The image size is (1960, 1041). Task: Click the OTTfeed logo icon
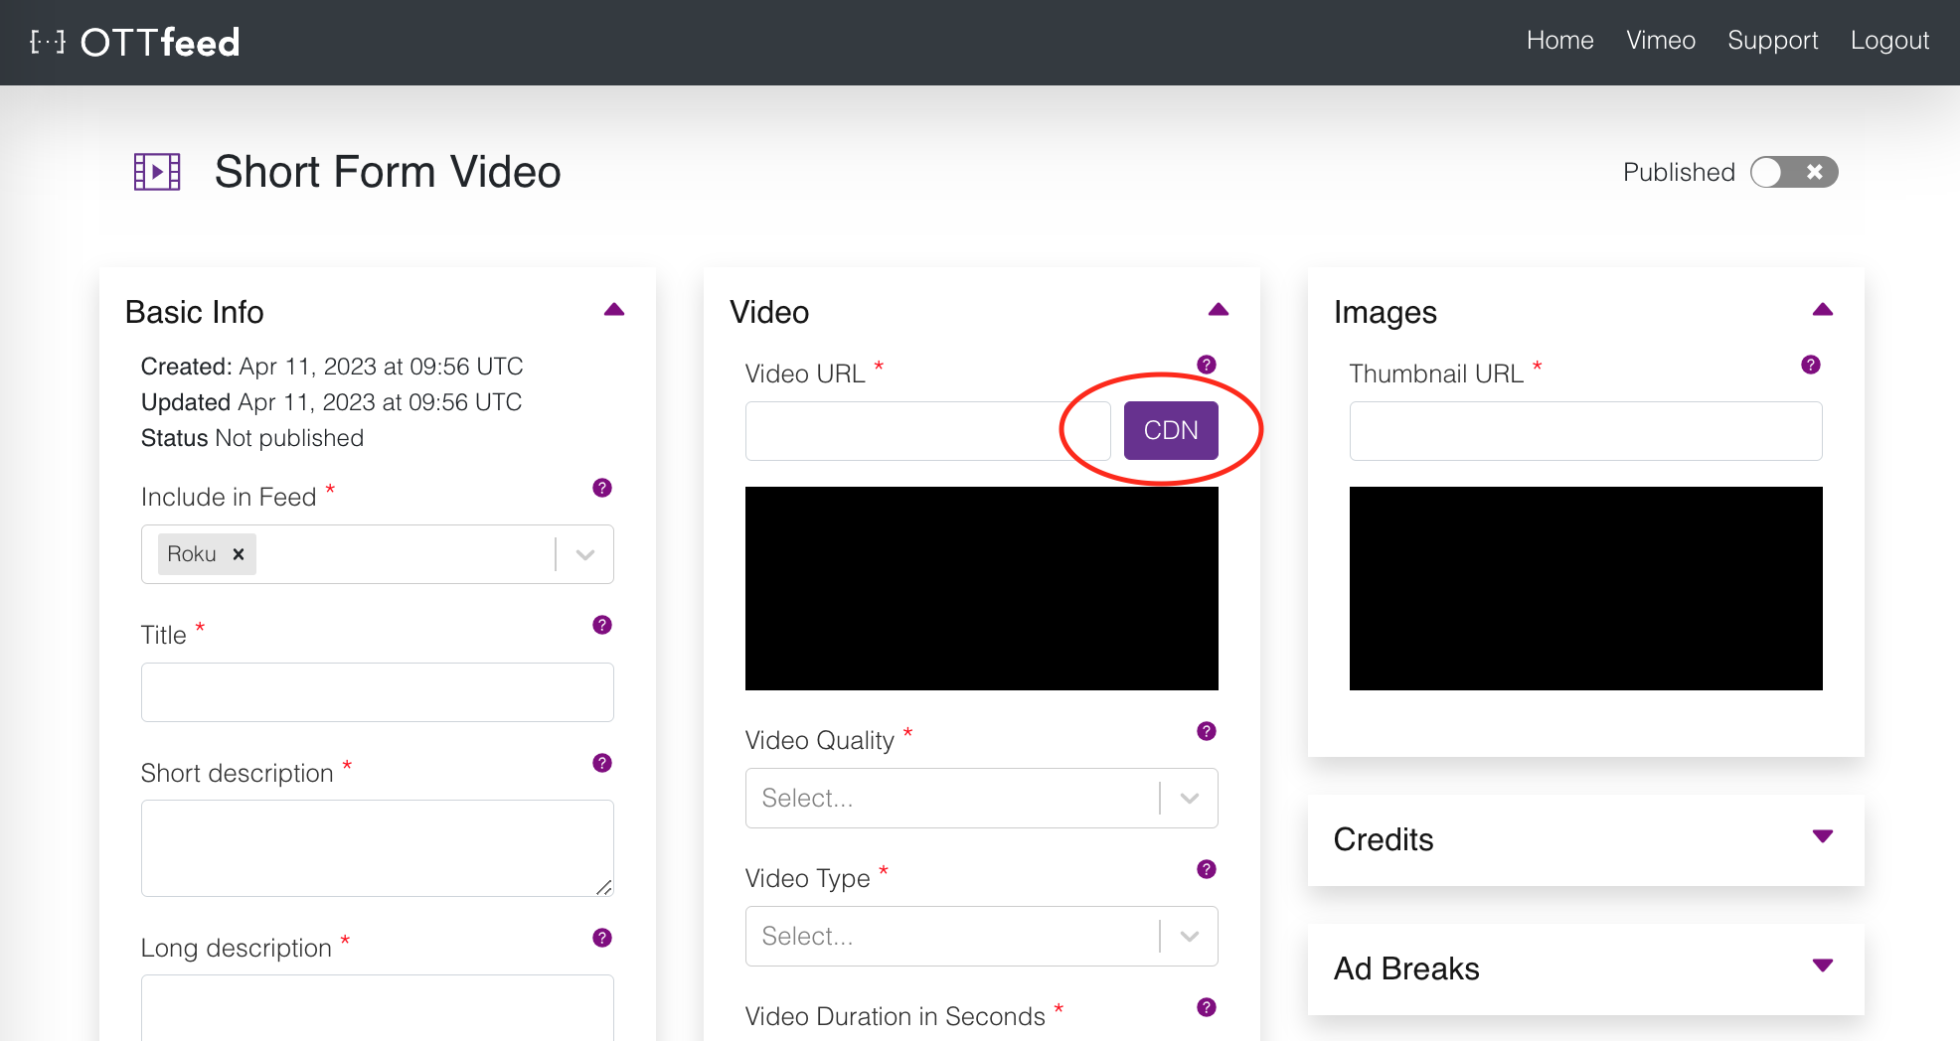pyautogui.click(x=47, y=41)
